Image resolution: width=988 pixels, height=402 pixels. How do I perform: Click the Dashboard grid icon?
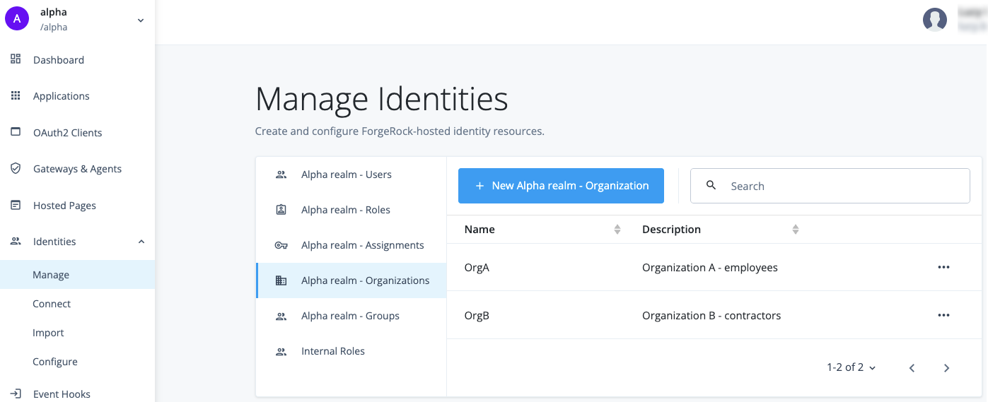[16, 59]
